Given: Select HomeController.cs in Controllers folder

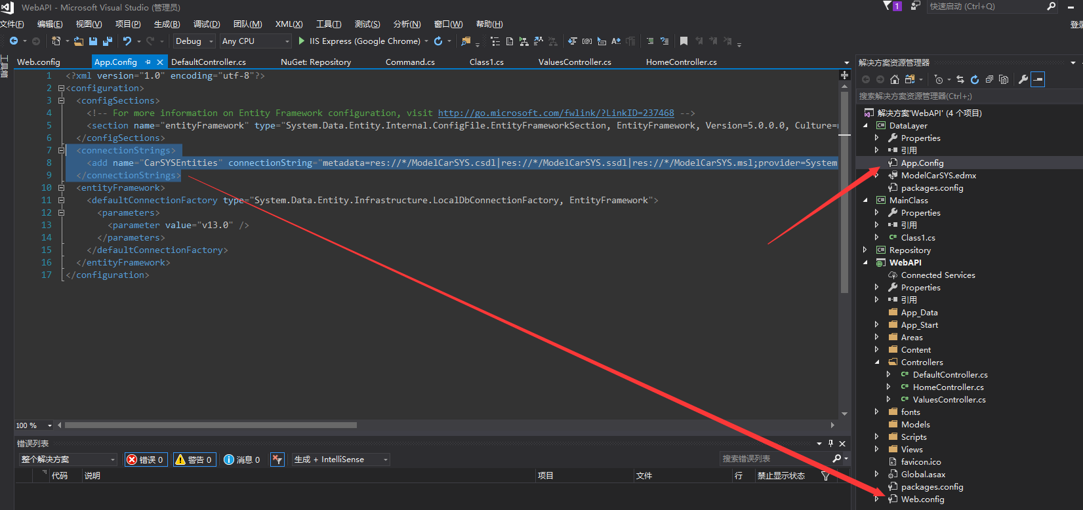Looking at the screenshot, I should (x=948, y=387).
